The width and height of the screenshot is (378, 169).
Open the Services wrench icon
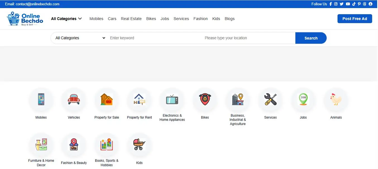tap(271, 99)
